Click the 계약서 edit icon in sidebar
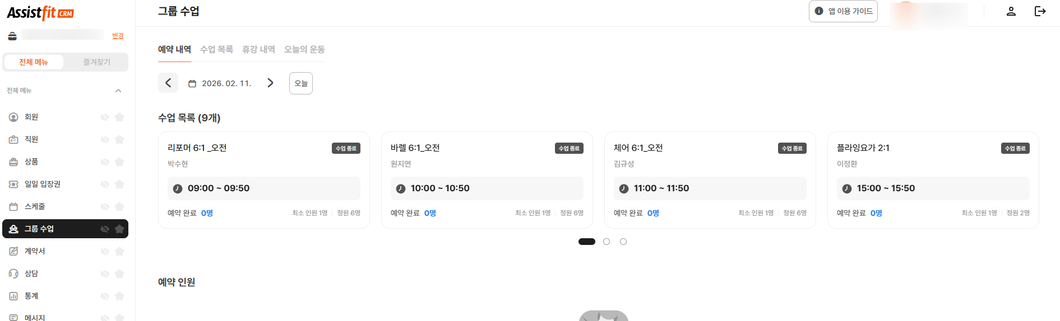This screenshot has width=1060, height=321. pyautogui.click(x=13, y=251)
